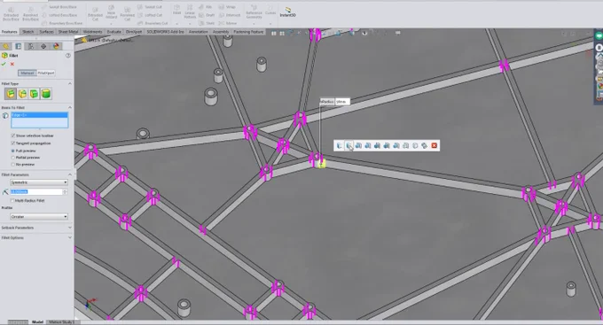
Task: Open the Circular profile dropdown
Action: (39, 217)
